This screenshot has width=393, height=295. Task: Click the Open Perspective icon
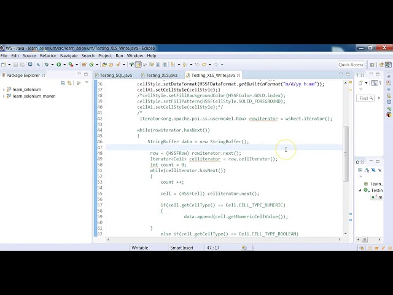pos(372,65)
